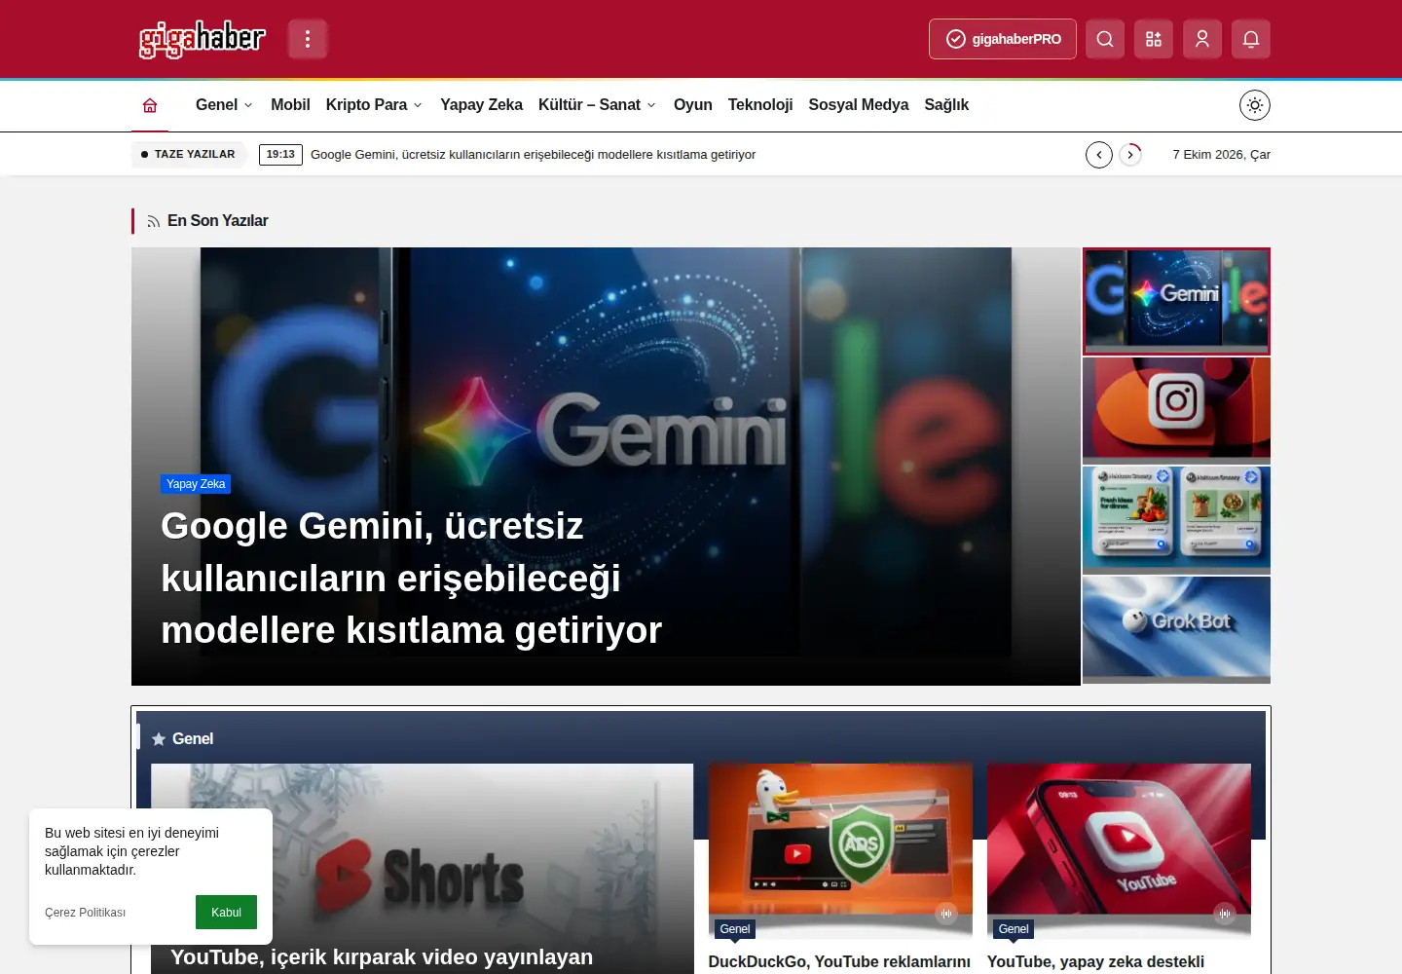Click the Genel tag on DuckDuckGo card

(x=735, y=929)
